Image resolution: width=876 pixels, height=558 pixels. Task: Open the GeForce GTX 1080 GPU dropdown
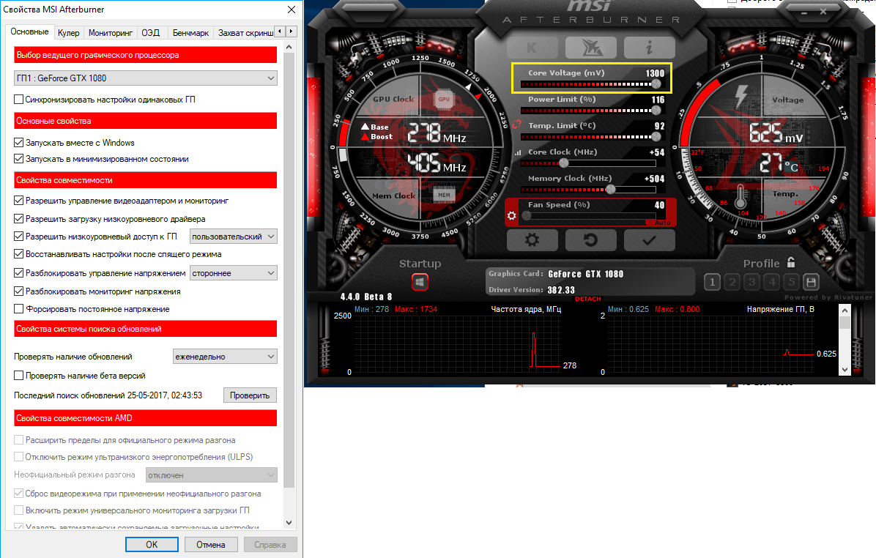[x=145, y=78]
